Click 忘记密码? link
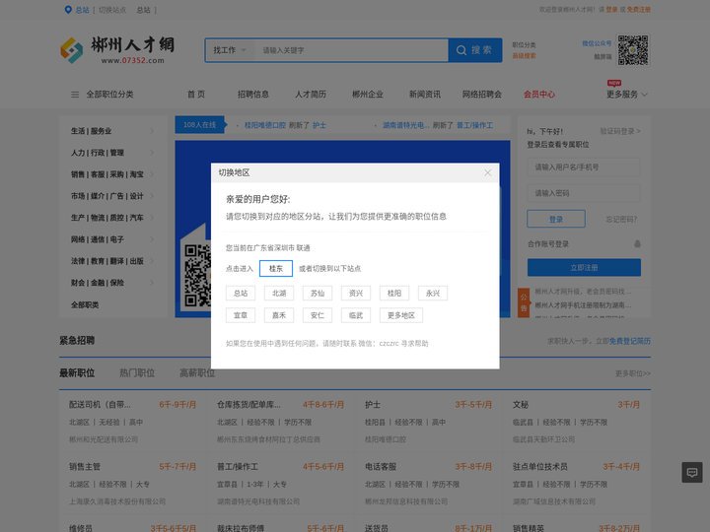Viewport: 710px width, 532px height. tap(621, 220)
